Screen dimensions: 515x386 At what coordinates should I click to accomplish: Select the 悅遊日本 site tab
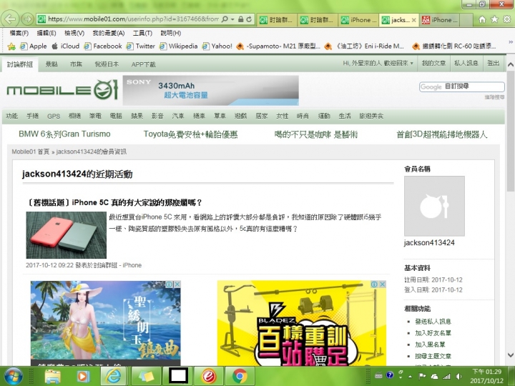107,64
